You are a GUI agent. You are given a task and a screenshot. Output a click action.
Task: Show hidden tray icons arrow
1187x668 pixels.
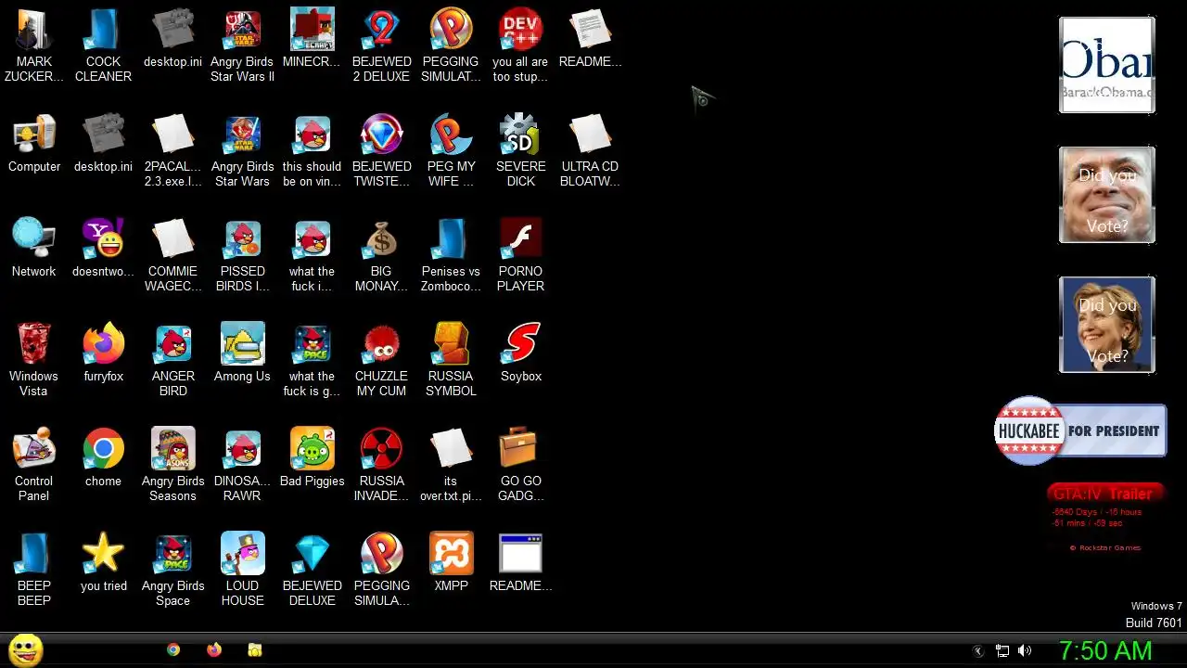click(x=977, y=651)
